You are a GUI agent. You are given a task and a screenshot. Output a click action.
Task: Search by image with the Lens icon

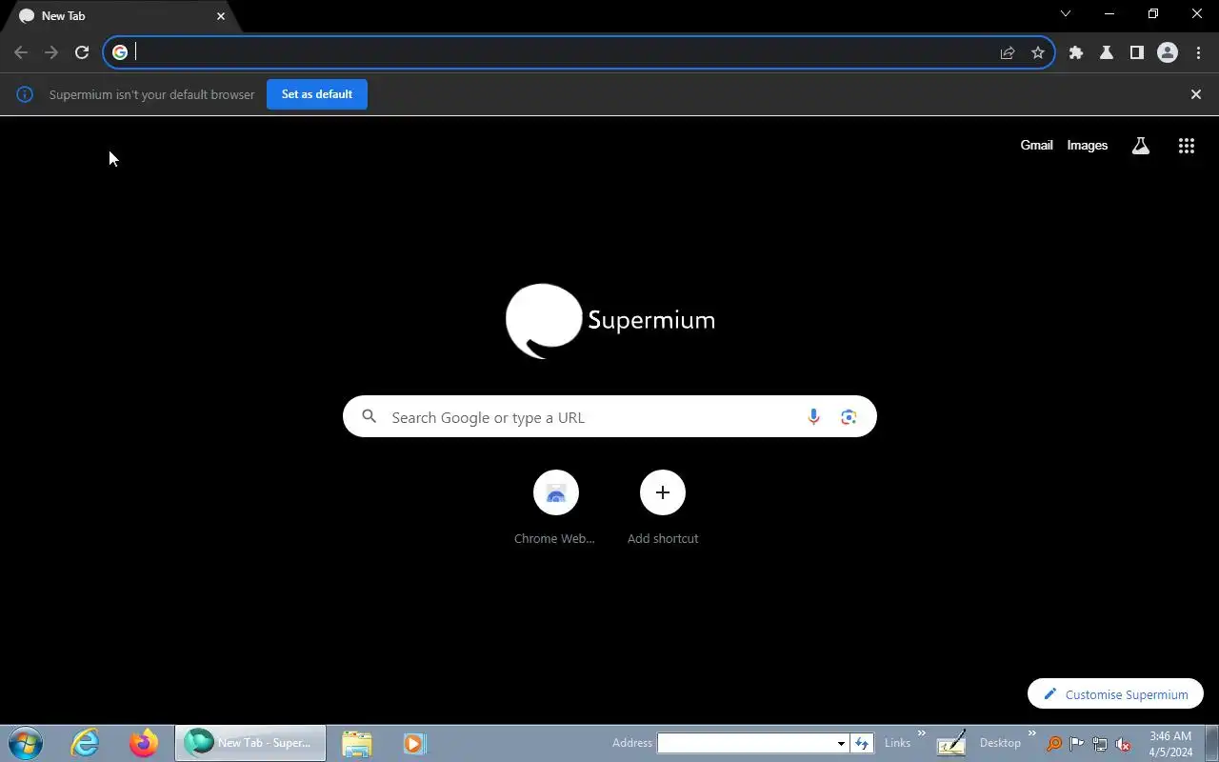[x=849, y=417]
